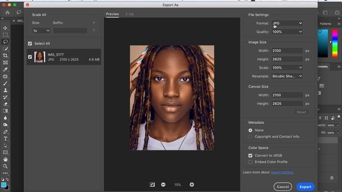This screenshot has width=342, height=192.
Task: Click the default colors reset icon
Action: point(2,180)
